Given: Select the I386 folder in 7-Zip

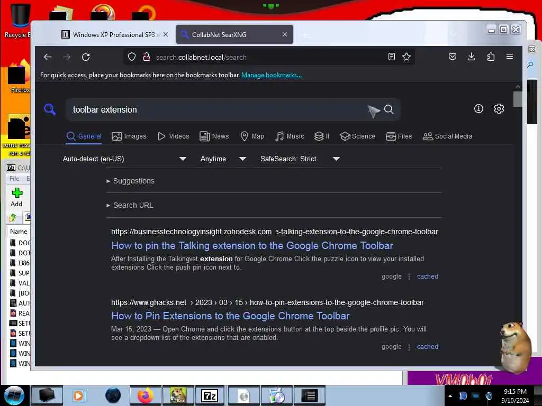Looking at the screenshot, I should point(20,263).
